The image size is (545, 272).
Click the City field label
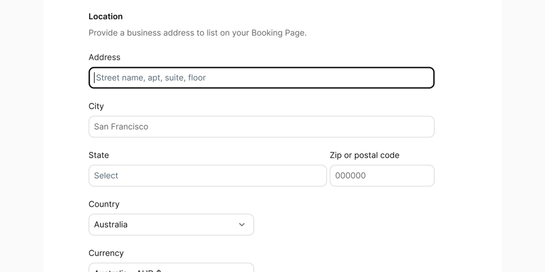96,106
